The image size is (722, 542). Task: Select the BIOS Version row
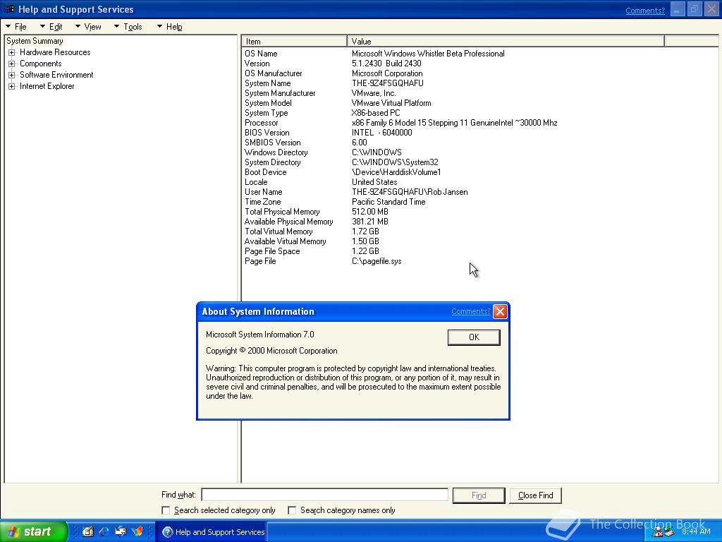point(328,133)
